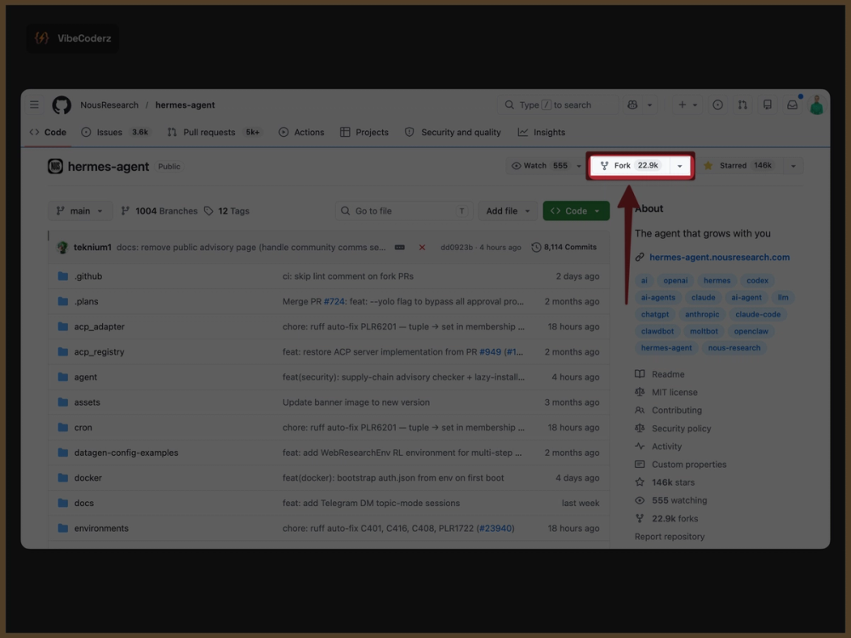Click the GitHub Octocat logo
Viewport: 851px width, 638px height.
point(61,105)
